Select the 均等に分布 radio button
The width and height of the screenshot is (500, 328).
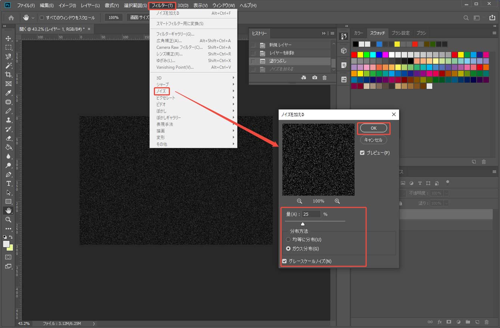tap(288, 240)
